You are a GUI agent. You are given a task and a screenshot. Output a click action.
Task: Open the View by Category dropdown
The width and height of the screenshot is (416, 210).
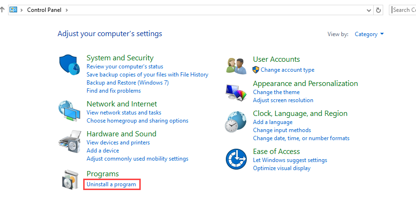point(369,34)
